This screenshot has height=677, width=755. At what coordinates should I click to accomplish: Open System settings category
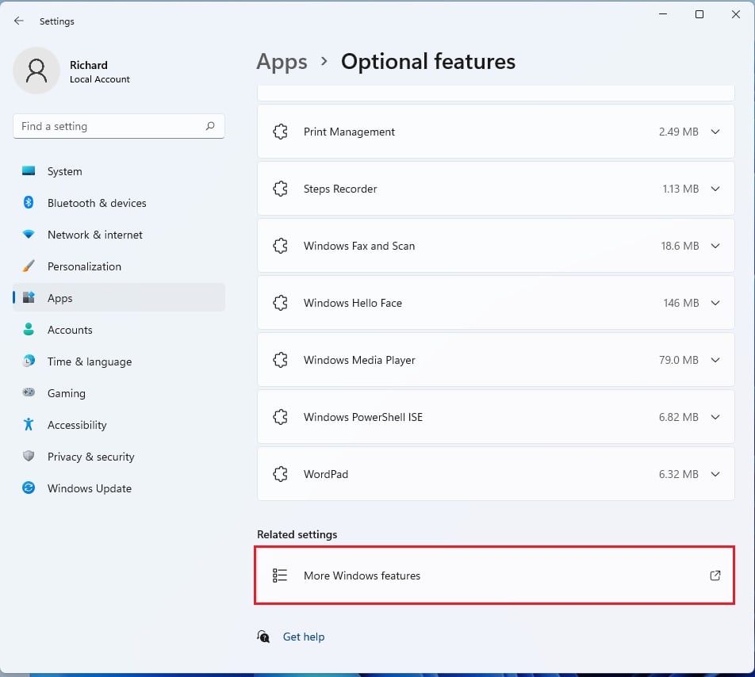[119, 171]
